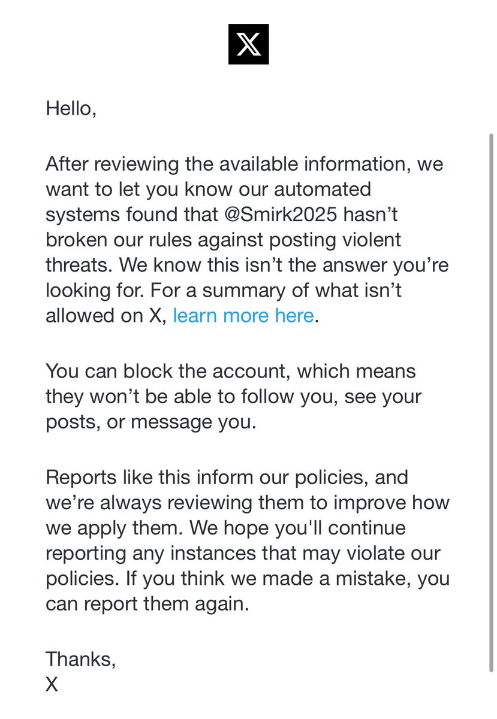The width and height of the screenshot is (497, 719).
Task: Click the "they won't be able to follow you" line
Action: coord(233,396)
